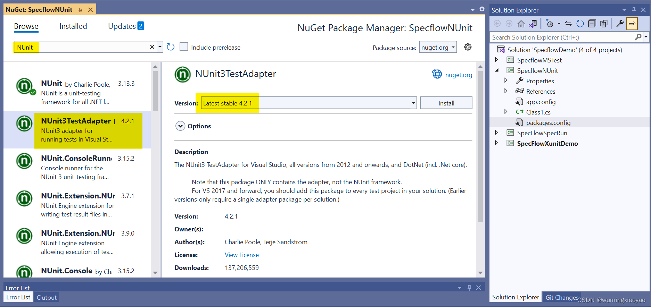The image size is (651, 307).
Task: Expand the SpecflowMSTest project node
Action: point(496,60)
